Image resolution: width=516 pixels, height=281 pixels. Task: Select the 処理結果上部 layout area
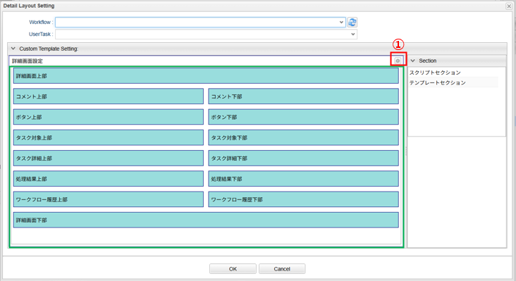pyautogui.click(x=109, y=179)
